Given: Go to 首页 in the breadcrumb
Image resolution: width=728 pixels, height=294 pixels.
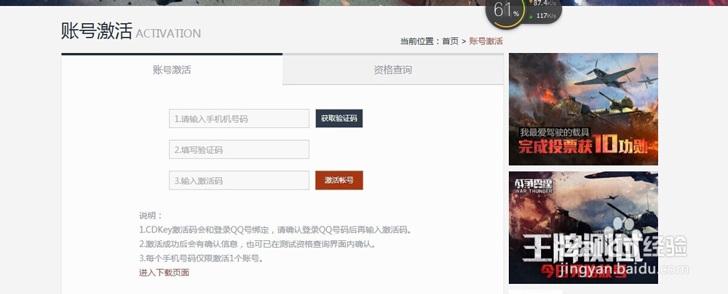Looking at the screenshot, I should [450, 41].
